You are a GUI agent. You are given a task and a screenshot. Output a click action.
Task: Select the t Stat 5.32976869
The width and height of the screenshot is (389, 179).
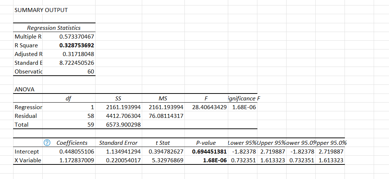167,160
